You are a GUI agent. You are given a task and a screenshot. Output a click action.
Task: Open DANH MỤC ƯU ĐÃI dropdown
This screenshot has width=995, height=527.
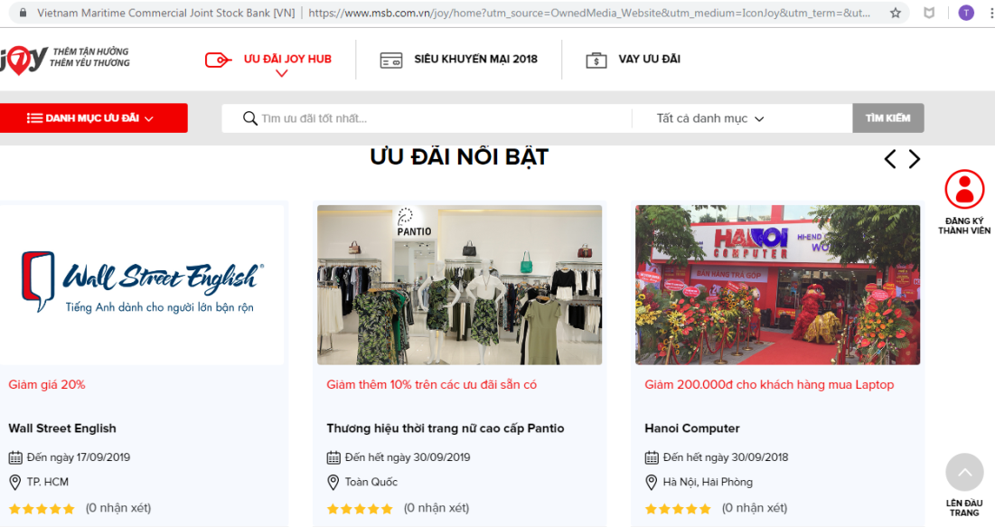[93, 118]
